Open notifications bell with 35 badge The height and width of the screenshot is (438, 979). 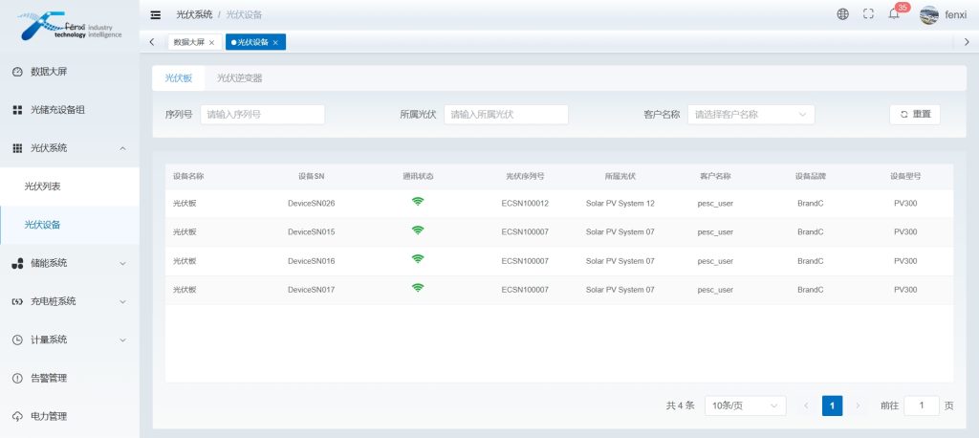(894, 14)
